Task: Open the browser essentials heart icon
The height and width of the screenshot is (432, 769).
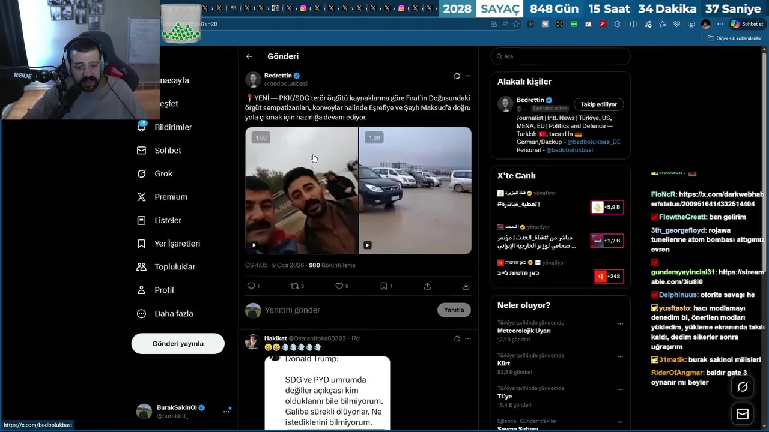Action: [676, 24]
